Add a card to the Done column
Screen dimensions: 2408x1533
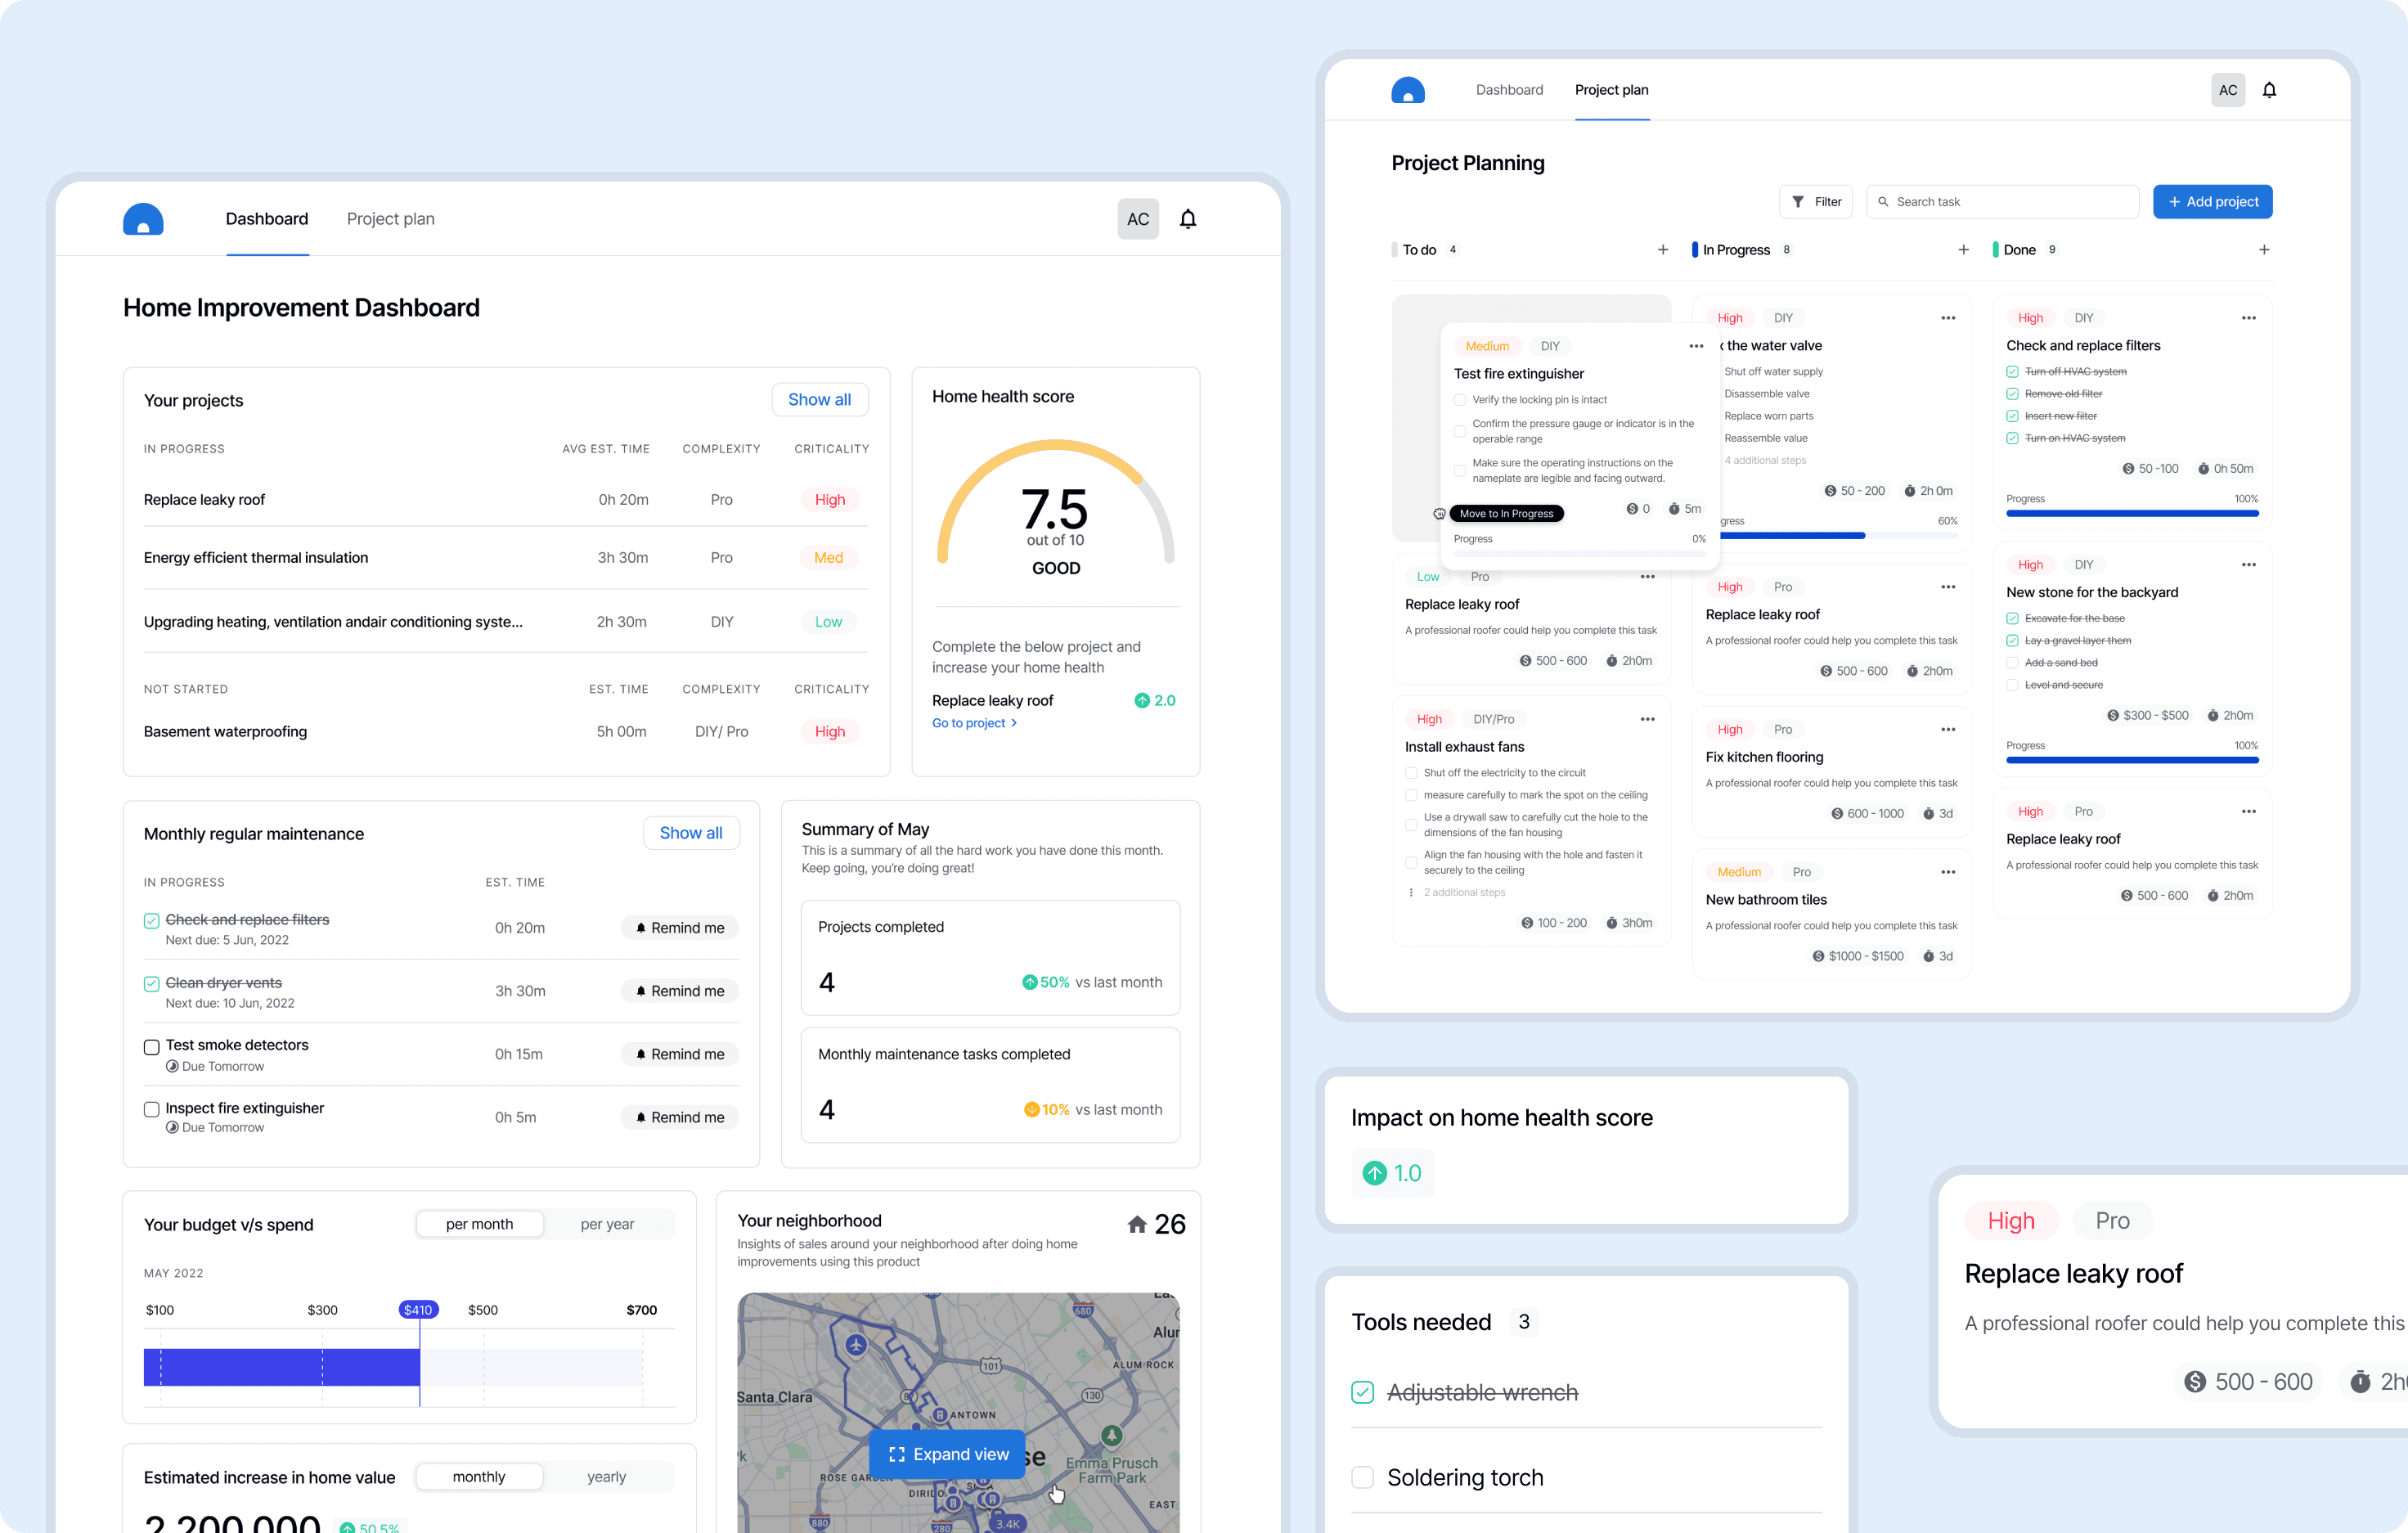point(2263,250)
